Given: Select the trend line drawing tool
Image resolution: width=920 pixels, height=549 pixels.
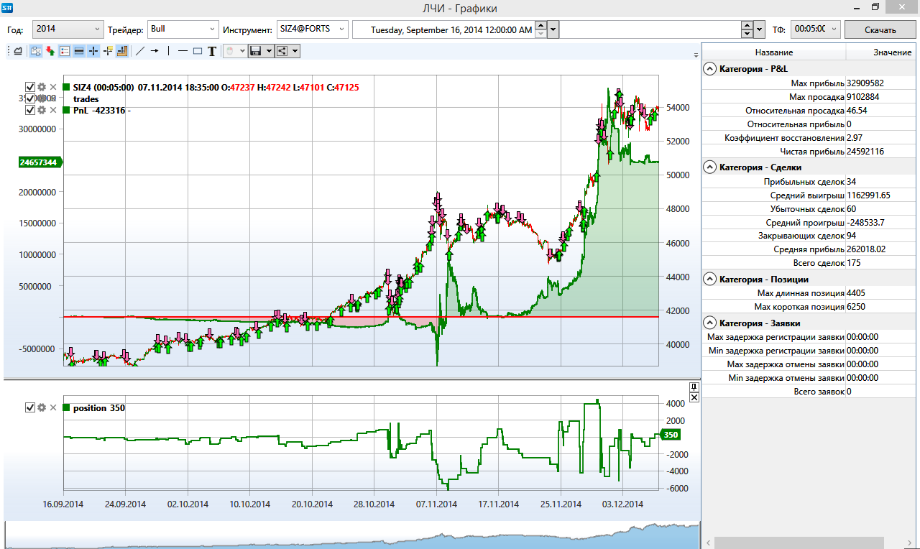Looking at the screenshot, I should [140, 51].
